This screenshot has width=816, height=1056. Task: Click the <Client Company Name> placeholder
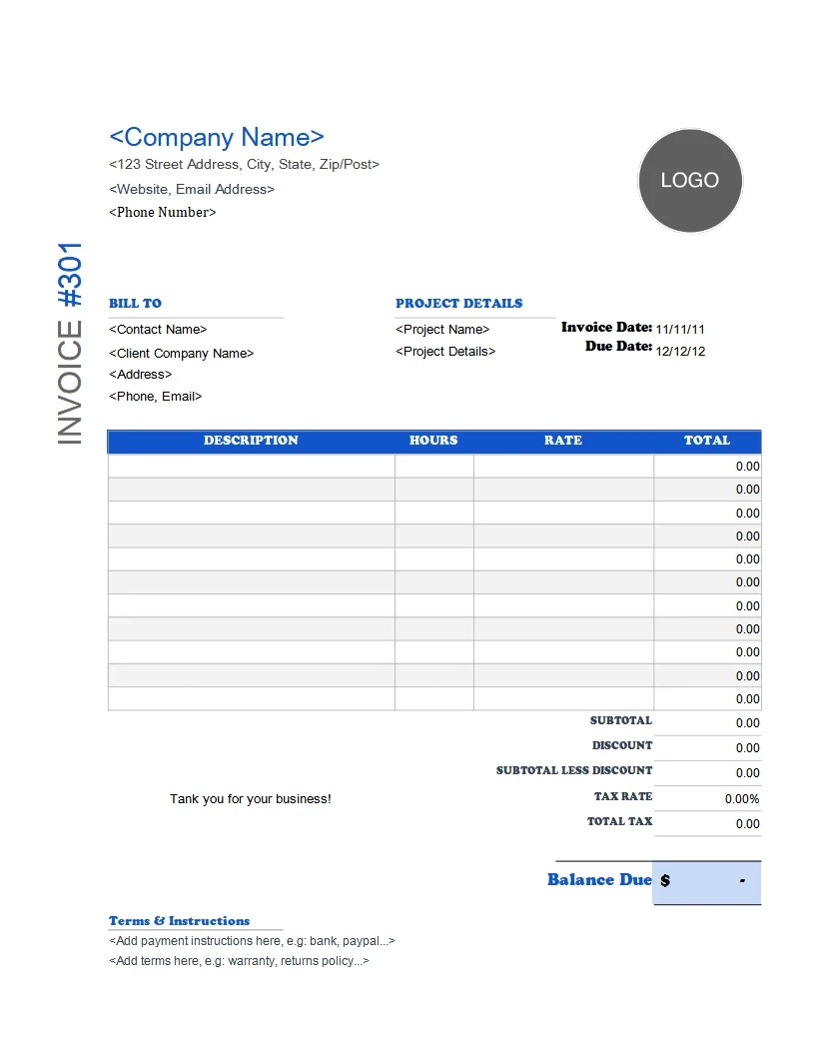[181, 353]
